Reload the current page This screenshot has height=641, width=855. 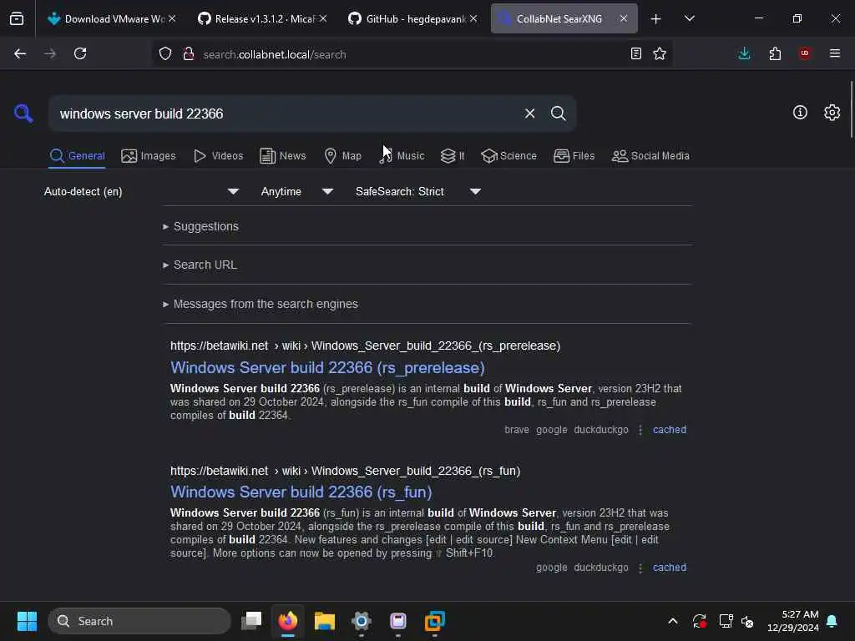pos(80,53)
